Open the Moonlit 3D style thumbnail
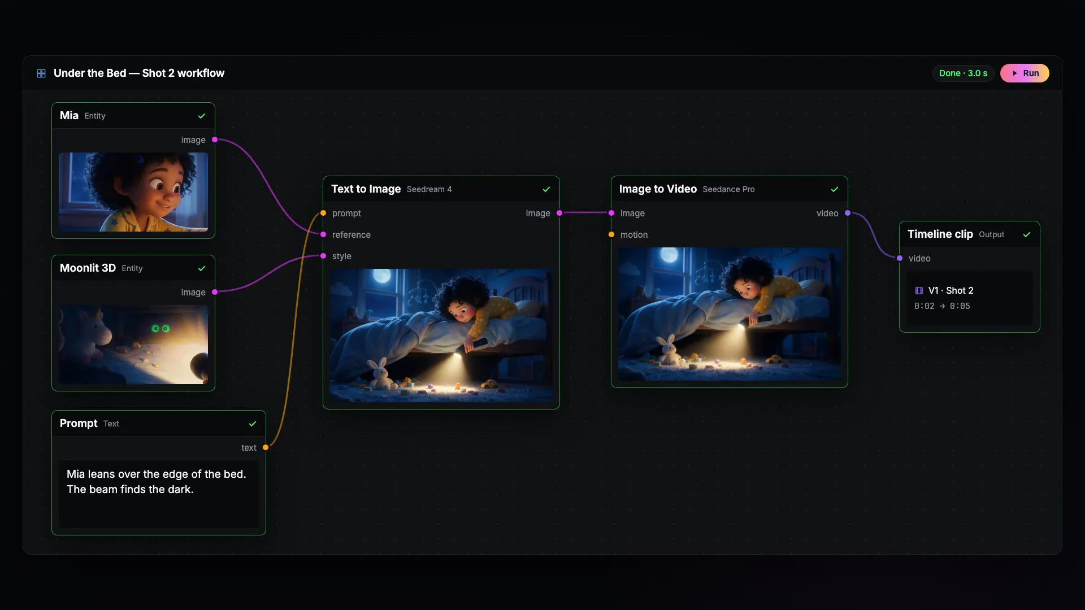This screenshot has height=610, width=1085. pyautogui.click(x=133, y=345)
